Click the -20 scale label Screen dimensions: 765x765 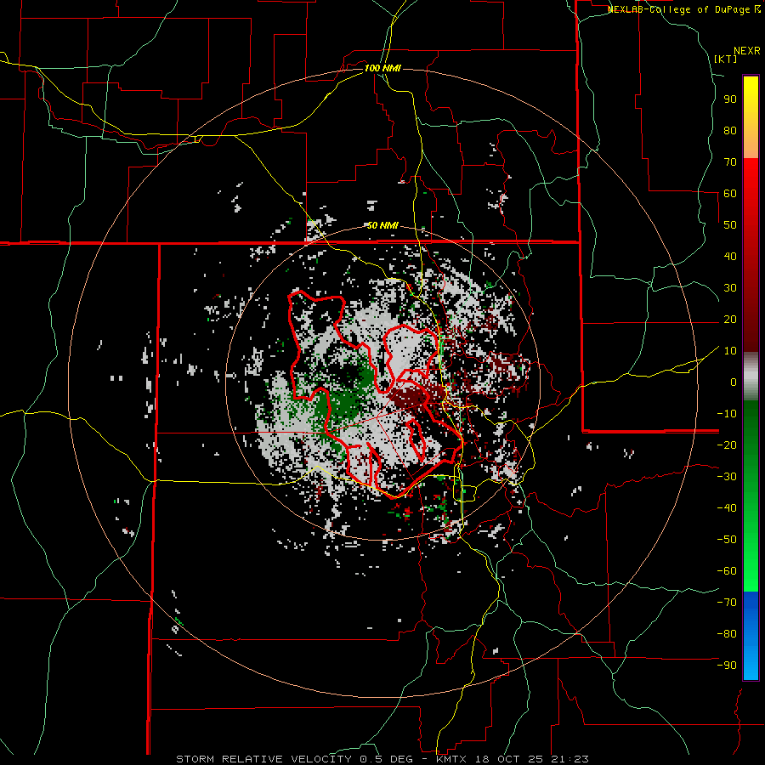pyautogui.click(x=727, y=445)
